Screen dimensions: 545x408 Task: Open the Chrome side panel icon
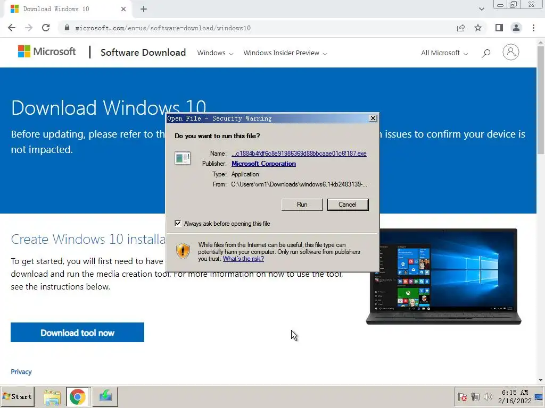point(499,28)
